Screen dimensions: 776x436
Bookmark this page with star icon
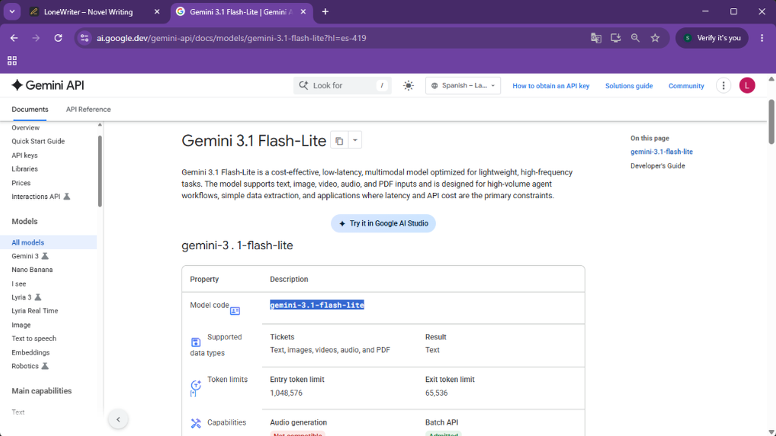pyautogui.click(x=655, y=38)
